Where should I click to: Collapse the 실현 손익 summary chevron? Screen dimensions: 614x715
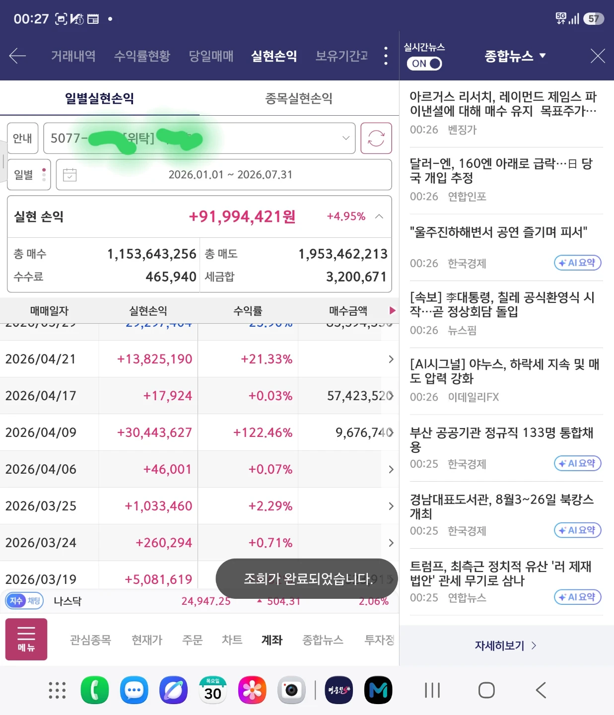coord(379,216)
